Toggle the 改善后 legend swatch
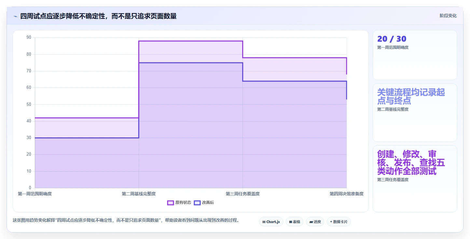This screenshot has height=239, width=470. tap(197, 203)
